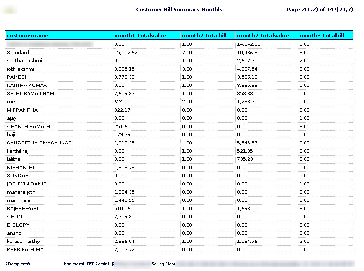Click the 3,305.15 value for jothilakshmi
Image resolution: width=364 pixels, height=271 pixels.
click(x=124, y=69)
